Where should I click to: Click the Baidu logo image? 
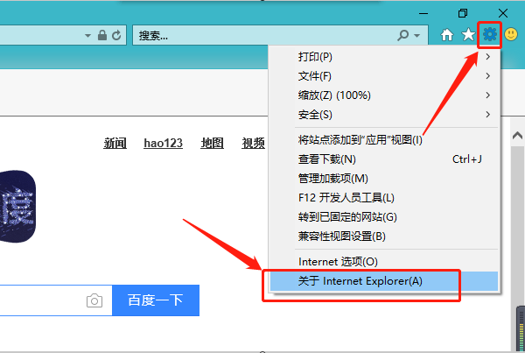pyautogui.click(x=17, y=206)
